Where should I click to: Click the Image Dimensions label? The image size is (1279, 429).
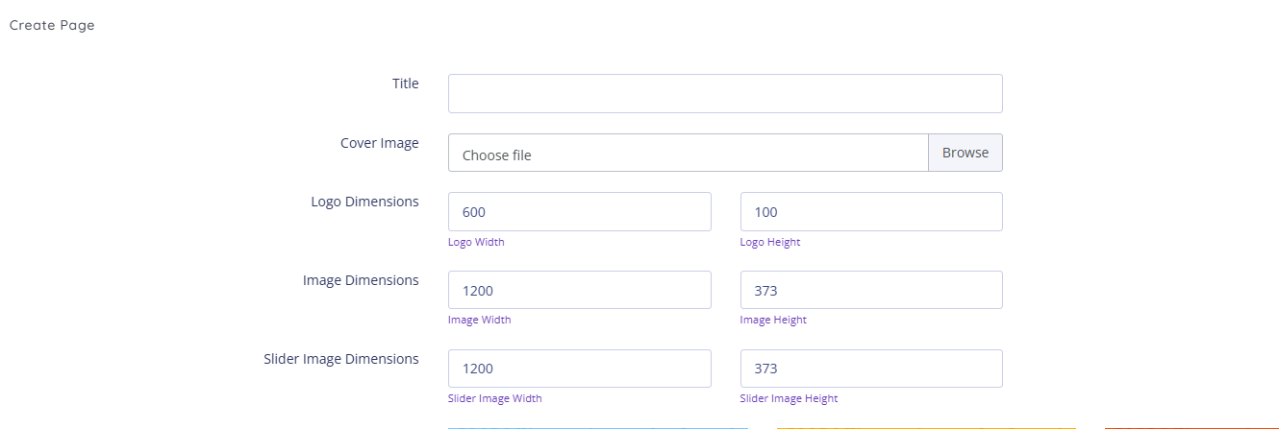[361, 280]
